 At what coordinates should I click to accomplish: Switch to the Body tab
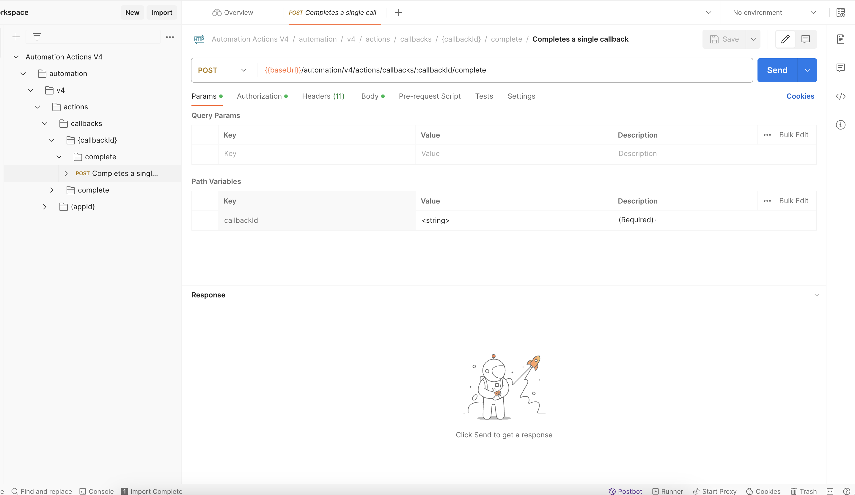click(370, 96)
